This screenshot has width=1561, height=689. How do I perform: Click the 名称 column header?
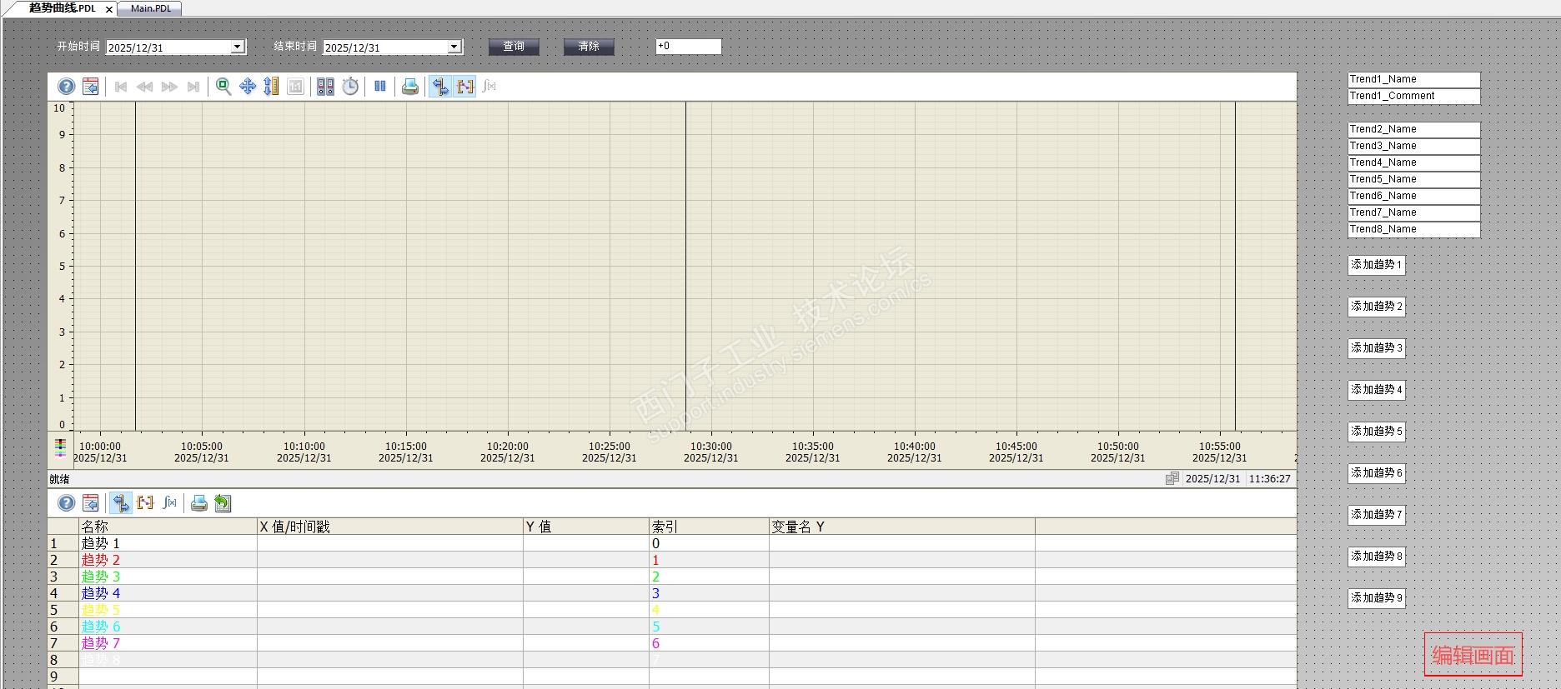click(168, 527)
